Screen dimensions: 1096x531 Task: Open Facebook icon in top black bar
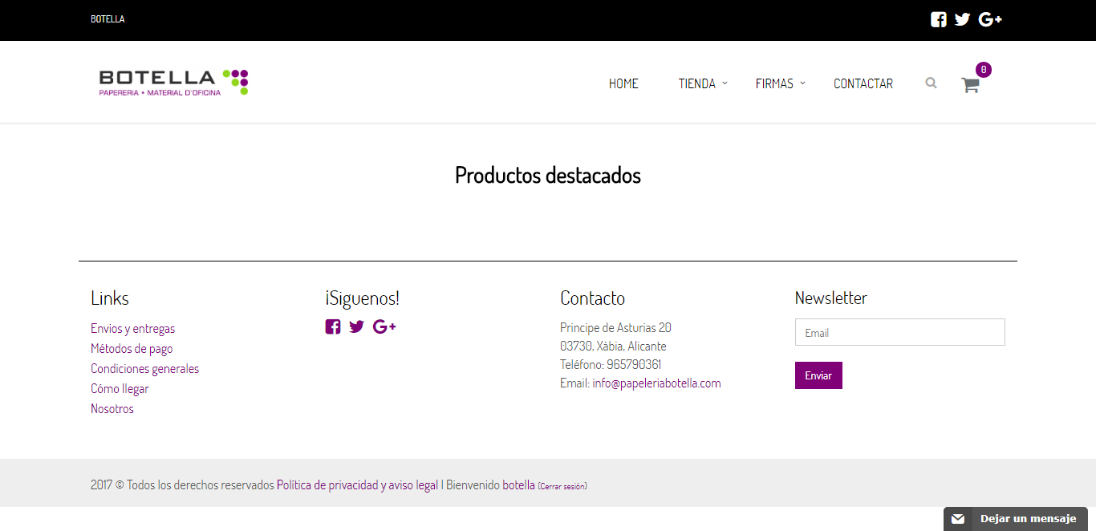[938, 20]
